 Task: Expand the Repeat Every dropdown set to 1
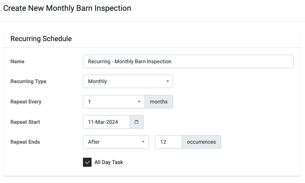point(114,102)
